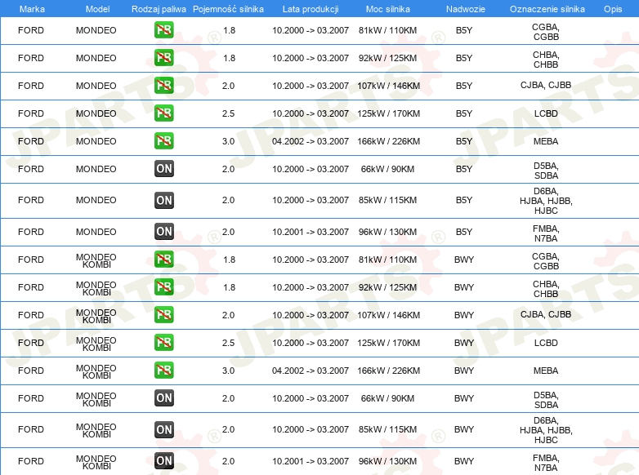Click BWY body code in 226KM row
Screen dimensions: 639x475
point(464,371)
